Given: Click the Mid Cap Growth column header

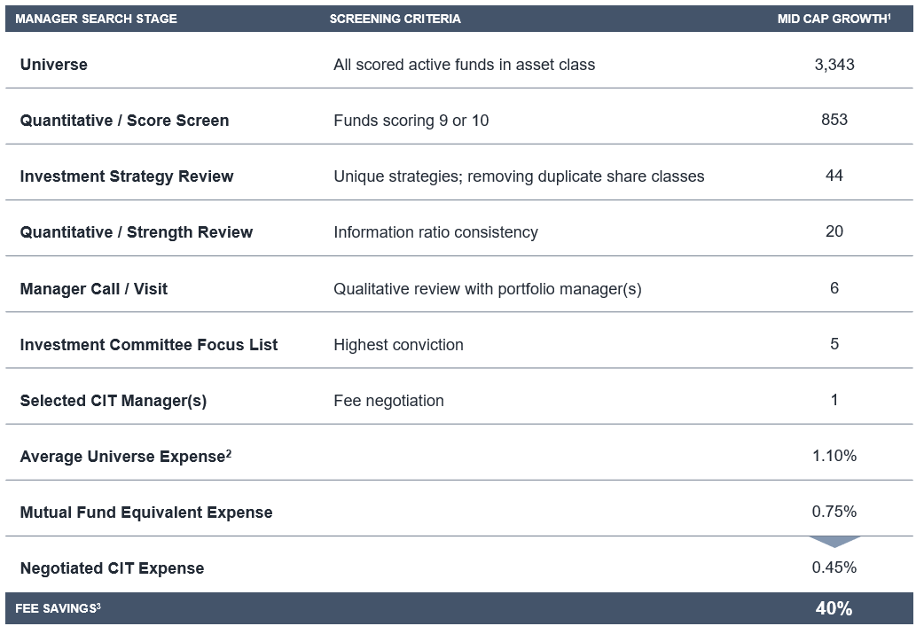Looking at the screenshot, I should point(834,19).
